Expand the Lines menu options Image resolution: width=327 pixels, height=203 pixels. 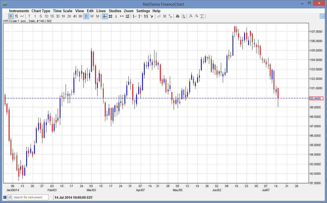(x=101, y=11)
